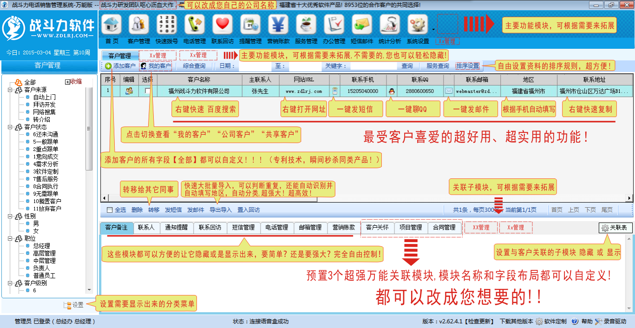Select 总经理 in customer tree
Screen dimensions: 635x328
point(41,246)
